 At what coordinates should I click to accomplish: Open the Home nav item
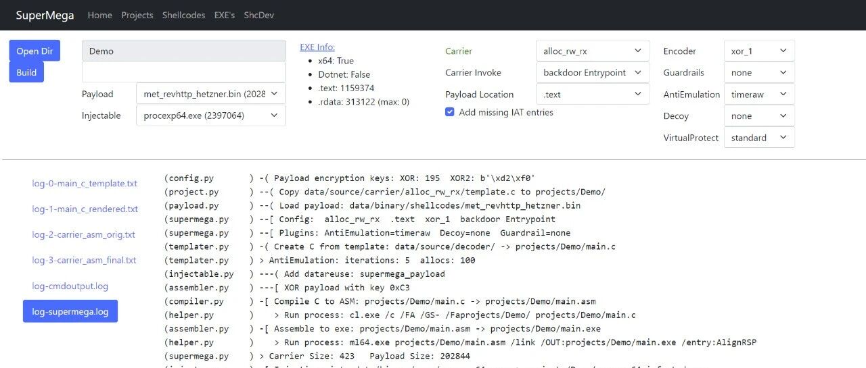[100, 15]
